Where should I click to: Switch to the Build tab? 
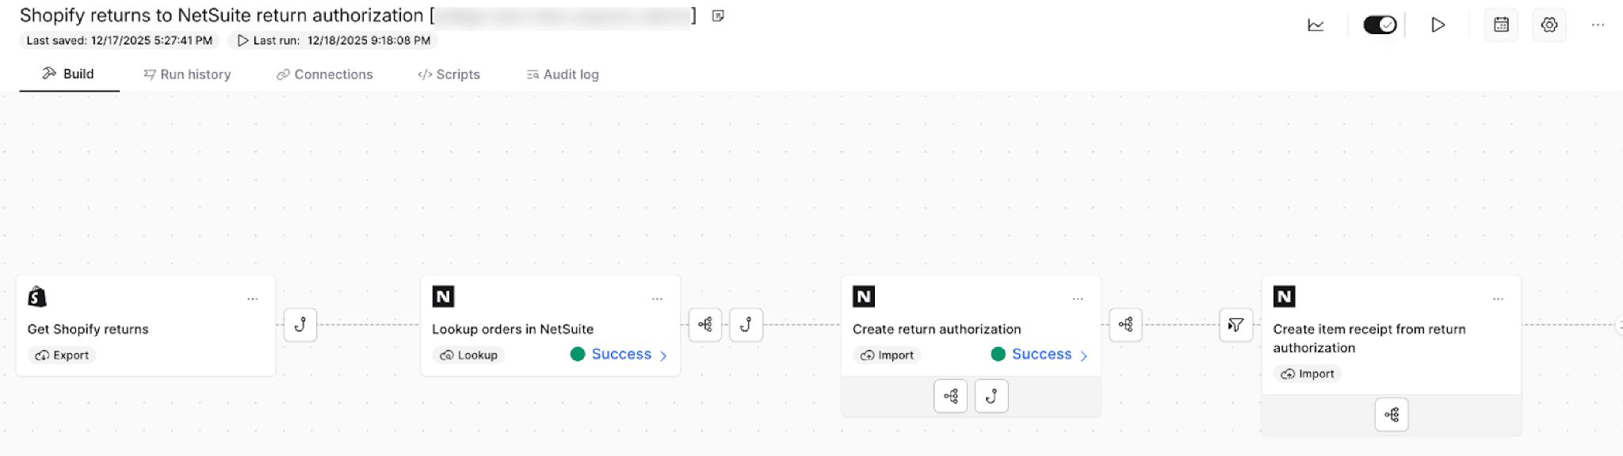tap(69, 74)
